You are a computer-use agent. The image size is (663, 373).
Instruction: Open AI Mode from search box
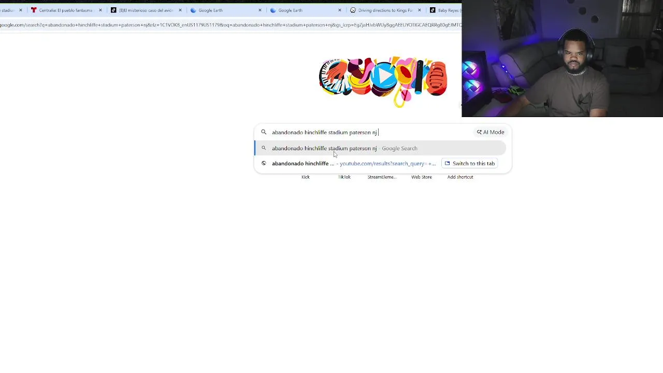click(491, 132)
